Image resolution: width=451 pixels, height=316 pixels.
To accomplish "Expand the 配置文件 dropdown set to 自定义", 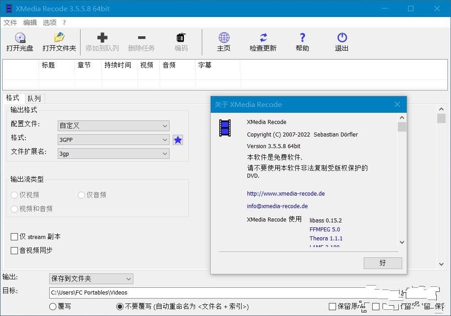I will pos(114,126).
